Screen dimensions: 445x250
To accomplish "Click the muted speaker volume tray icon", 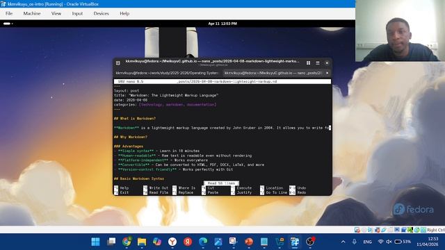I will 389,242.
